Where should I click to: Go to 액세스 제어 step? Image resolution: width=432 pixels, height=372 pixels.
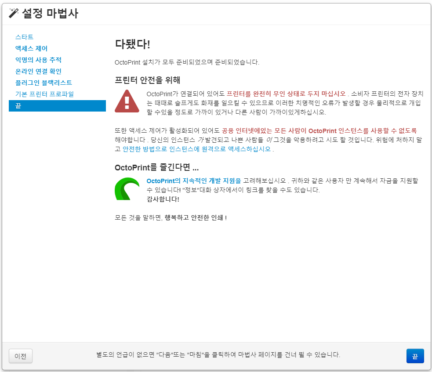click(31, 48)
